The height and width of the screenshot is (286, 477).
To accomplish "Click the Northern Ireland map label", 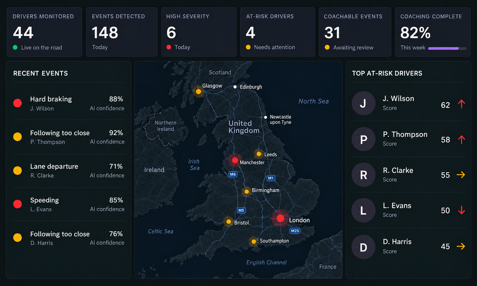I will point(166,126).
